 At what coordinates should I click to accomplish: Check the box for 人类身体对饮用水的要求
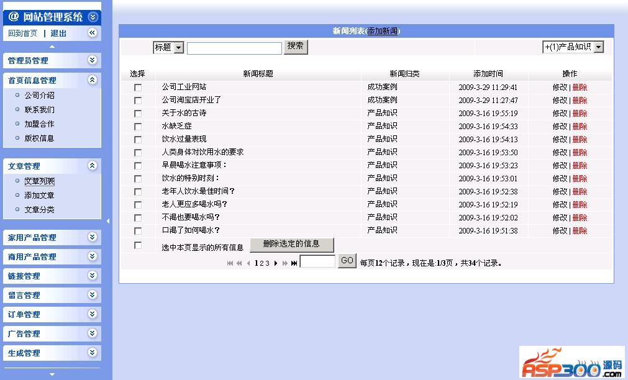(x=138, y=153)
